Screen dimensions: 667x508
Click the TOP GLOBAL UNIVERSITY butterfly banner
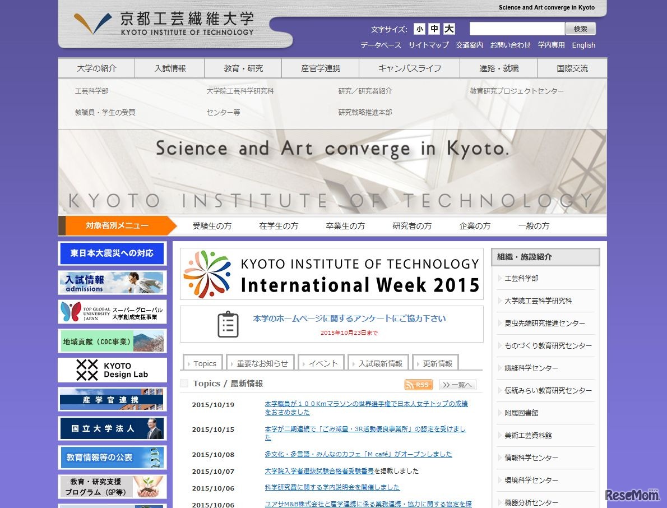(x=112, y=312)
